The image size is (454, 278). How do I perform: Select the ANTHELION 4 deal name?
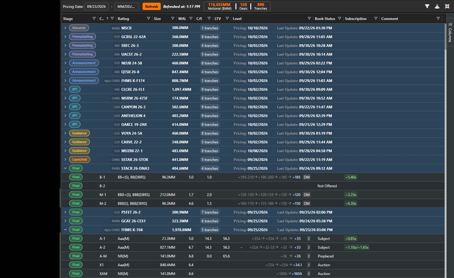click(x=133, y=116)
